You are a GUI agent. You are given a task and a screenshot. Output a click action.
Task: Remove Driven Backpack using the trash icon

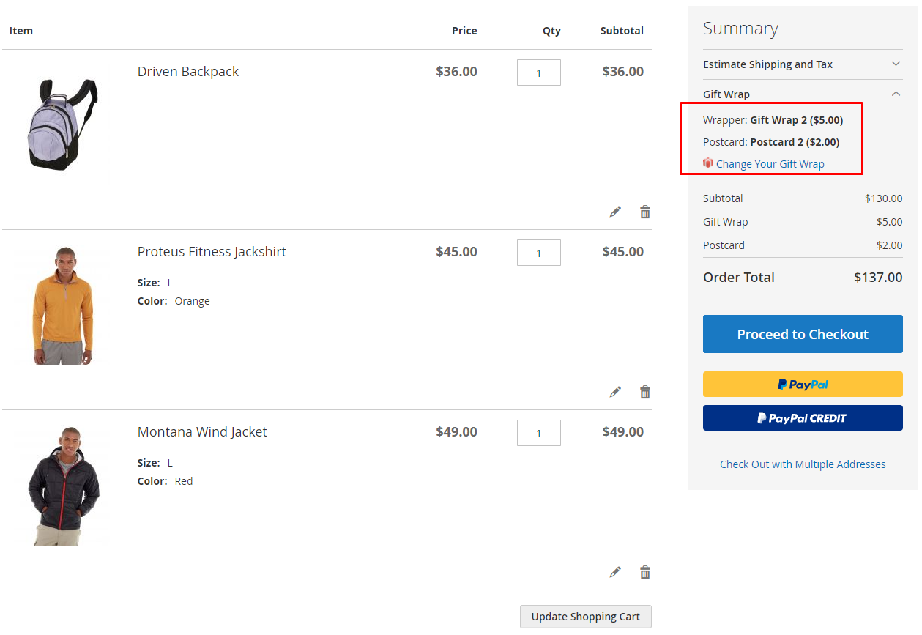(645, 212)
